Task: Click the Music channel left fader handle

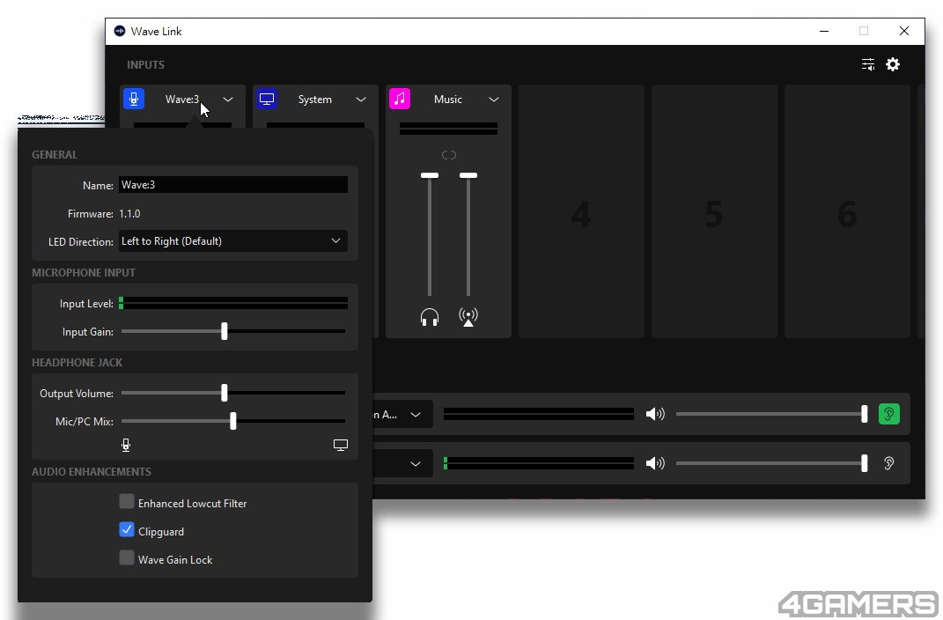Action: pos(430,175)
